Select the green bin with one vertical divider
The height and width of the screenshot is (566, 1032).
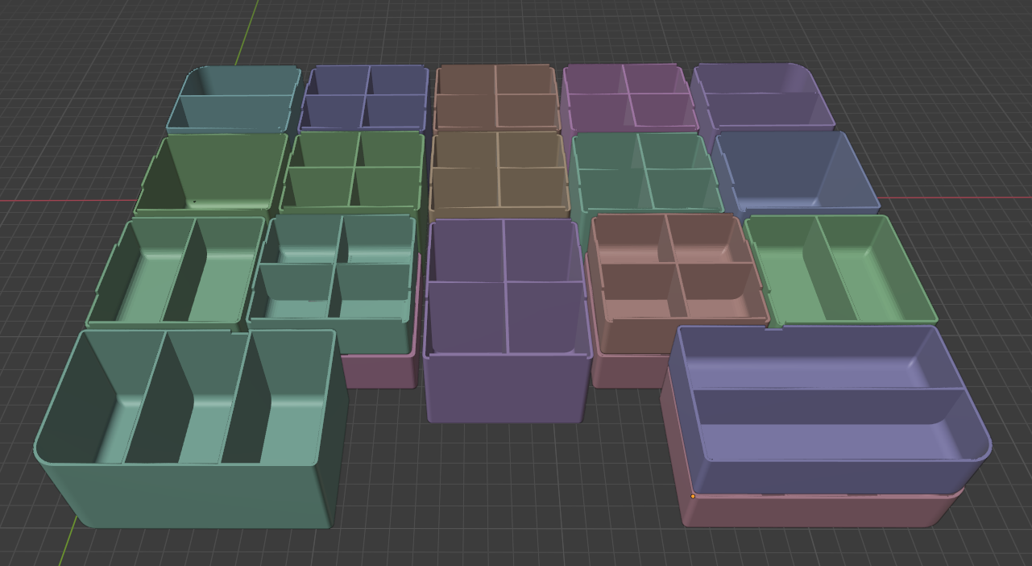[x=185, y=266]
